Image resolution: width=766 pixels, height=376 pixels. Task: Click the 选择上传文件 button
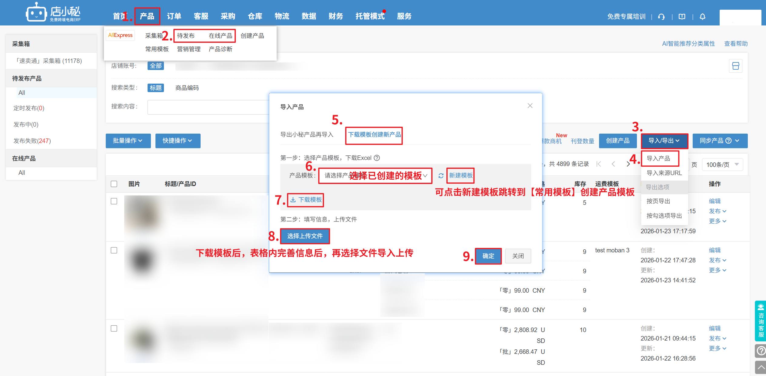pyautogui.click(x=305, y=236)
